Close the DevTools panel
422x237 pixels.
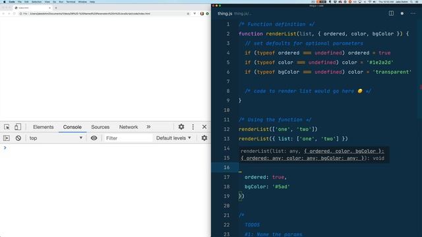pos(204,127)
